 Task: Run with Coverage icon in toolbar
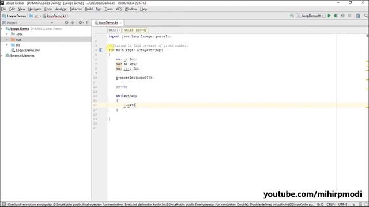click(342, 16)
